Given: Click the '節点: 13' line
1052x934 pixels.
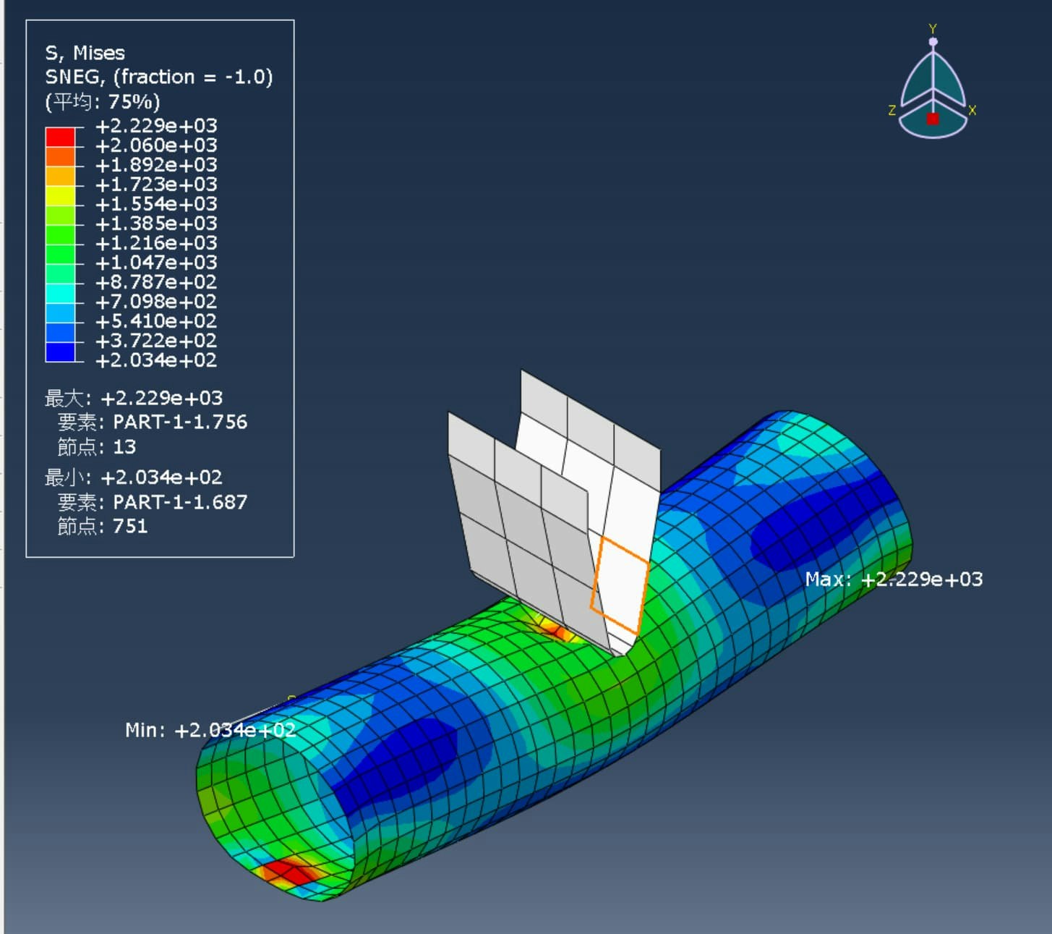Looking at the screenshot, I should pos(97,446).
